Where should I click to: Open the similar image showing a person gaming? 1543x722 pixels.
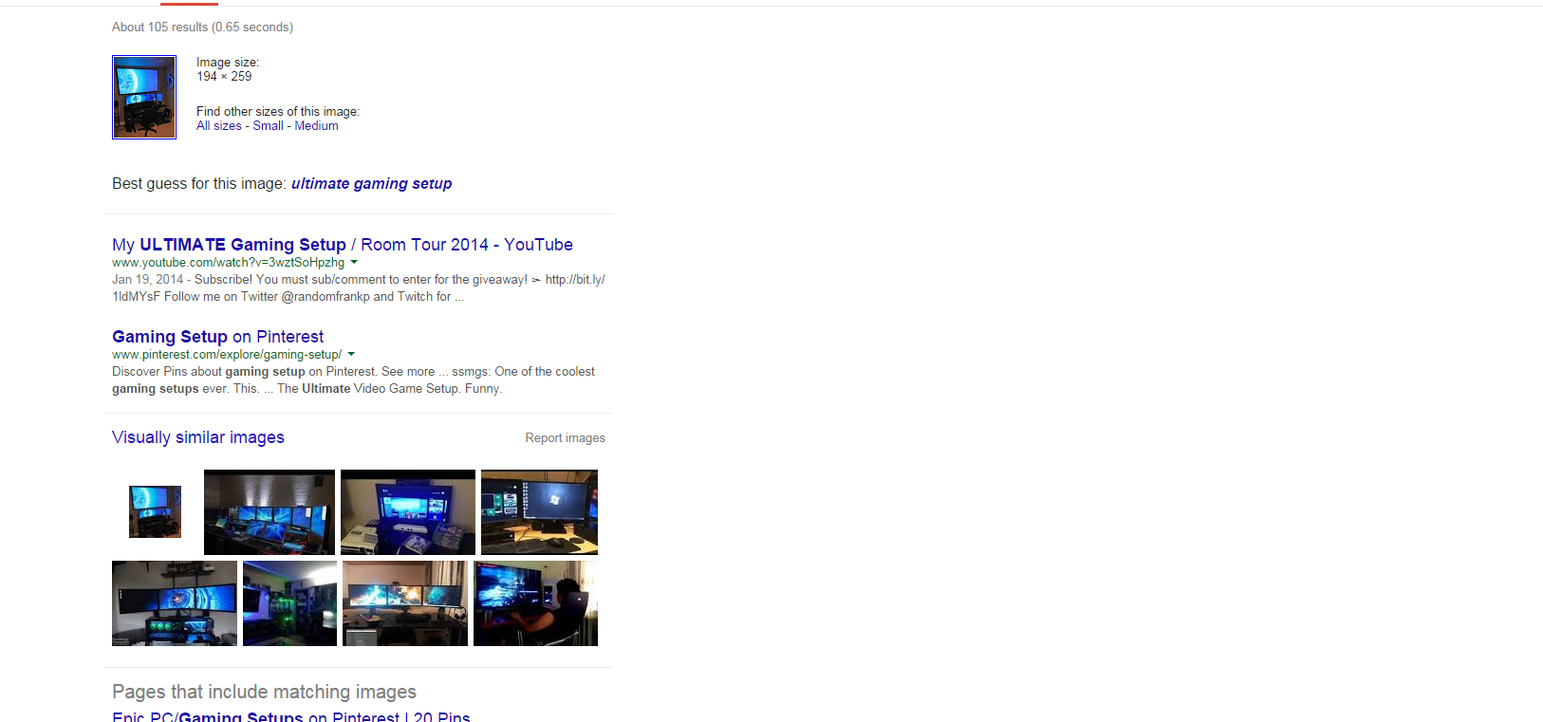coord(535,603)
